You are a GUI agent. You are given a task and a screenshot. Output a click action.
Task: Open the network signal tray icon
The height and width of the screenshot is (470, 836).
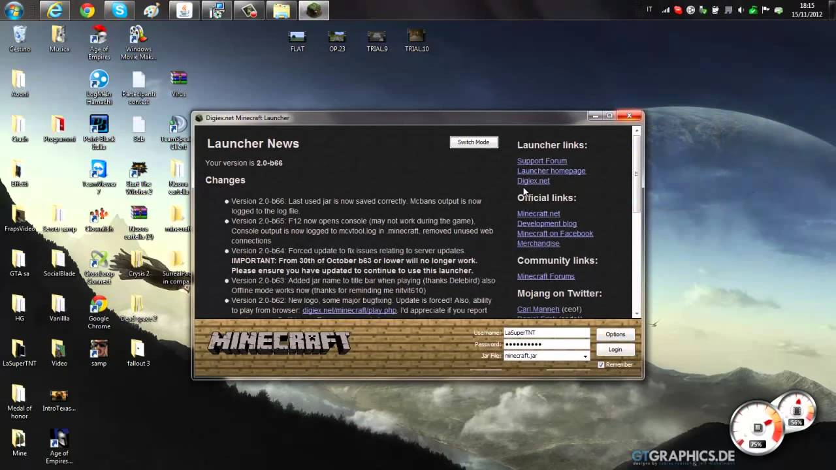[x=666, y=10]
